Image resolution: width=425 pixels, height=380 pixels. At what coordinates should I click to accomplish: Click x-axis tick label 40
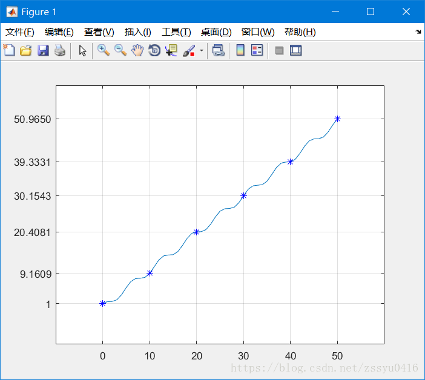(x=290, y=356)
